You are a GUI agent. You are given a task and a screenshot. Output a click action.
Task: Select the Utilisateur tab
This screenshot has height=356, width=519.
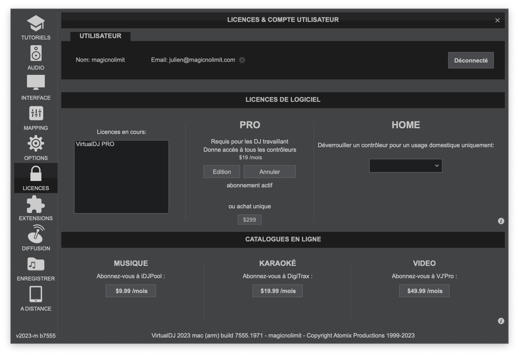[100, 36]
